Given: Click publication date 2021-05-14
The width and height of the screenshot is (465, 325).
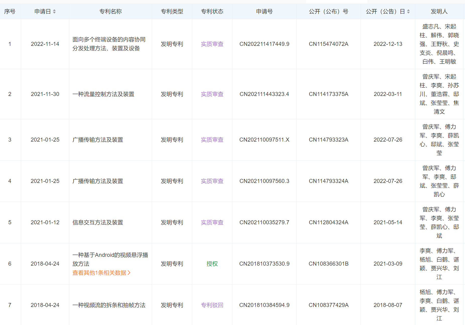Looking at the screenshot, I should click(388, 223).
